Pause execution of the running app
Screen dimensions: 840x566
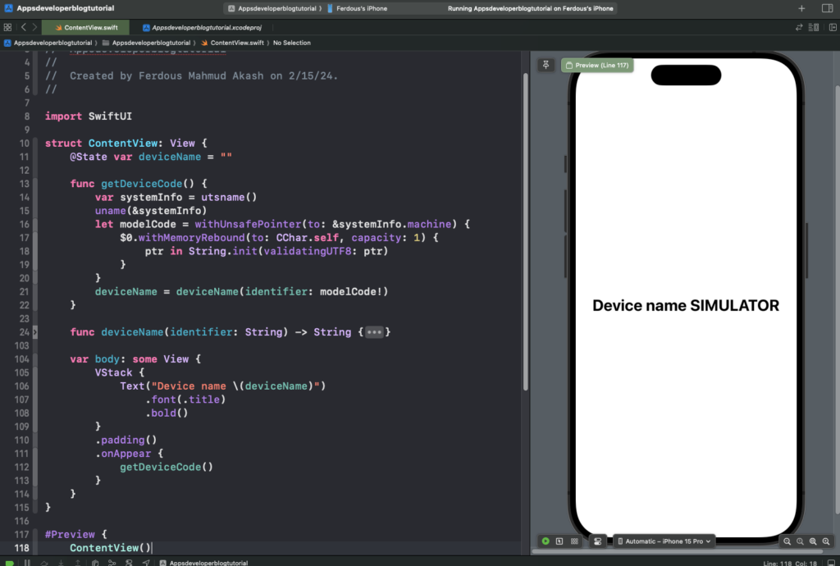27,562
